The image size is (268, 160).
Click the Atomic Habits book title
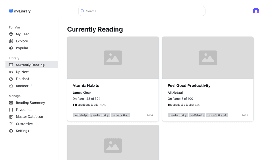click(86, 86)
